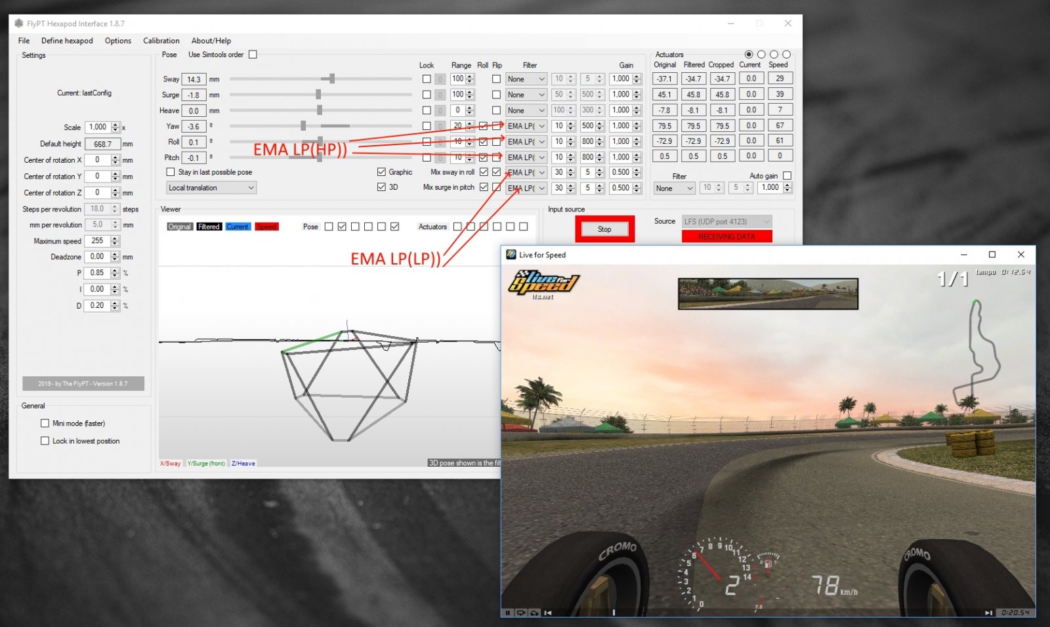Click the Live for Speed title bar icon
This screenshot has height=627, width=1050.
(x=511, y=255)
